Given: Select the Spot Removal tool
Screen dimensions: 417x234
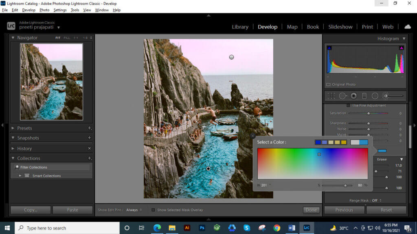Looking at the screenshot, I should pyautogui.click(x=342, y=95).
